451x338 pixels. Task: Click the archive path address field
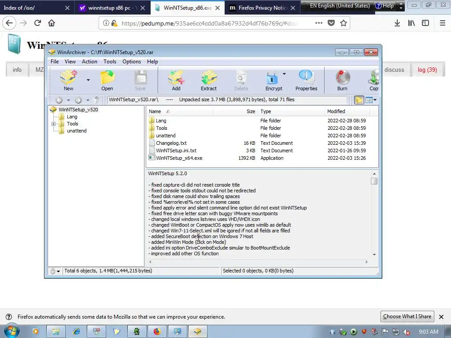click(227, 100)
